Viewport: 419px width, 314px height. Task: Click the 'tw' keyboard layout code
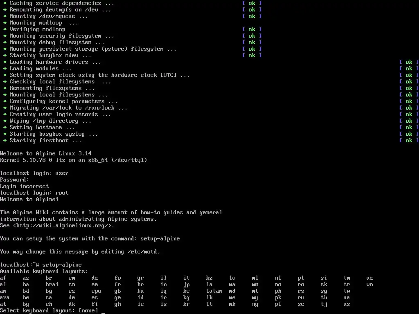[x=347, y=291]
